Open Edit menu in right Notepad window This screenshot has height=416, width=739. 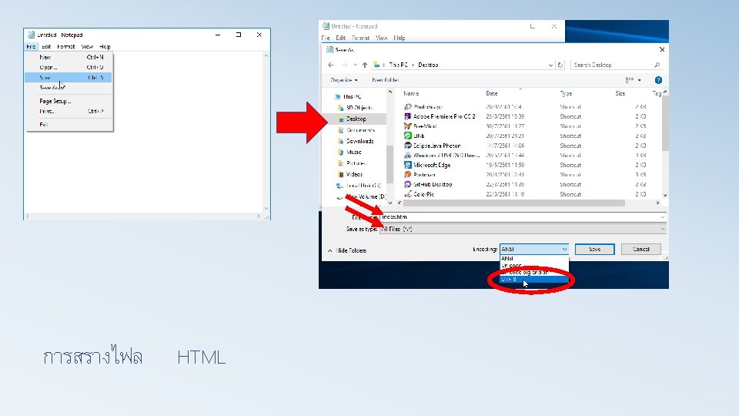click(341, 39)
